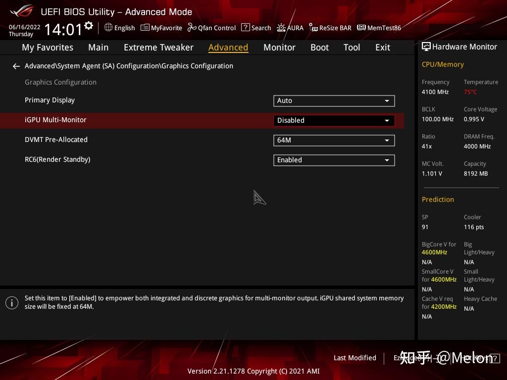Viewport: 507px width, 380px height.
Task: Enable the iGPU Multi-Monitor setting
Action: coord(334,120)
